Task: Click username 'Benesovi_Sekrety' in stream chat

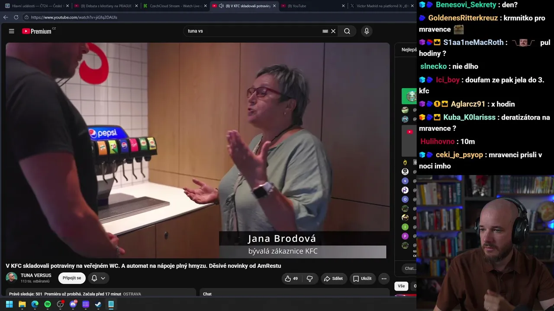Action: [x=466, y=5]
